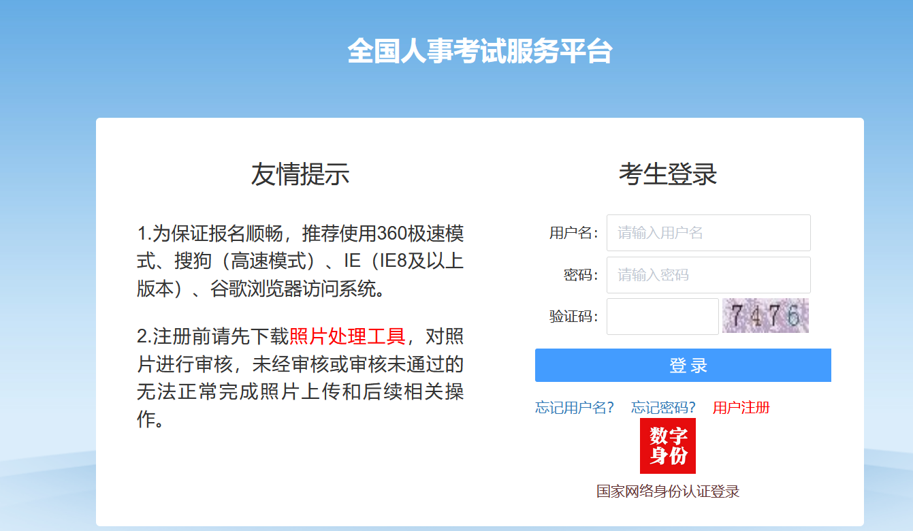Click the 数字身份 red icon
The width and height of the screenshot is (913, 531).
coord(667,446)
